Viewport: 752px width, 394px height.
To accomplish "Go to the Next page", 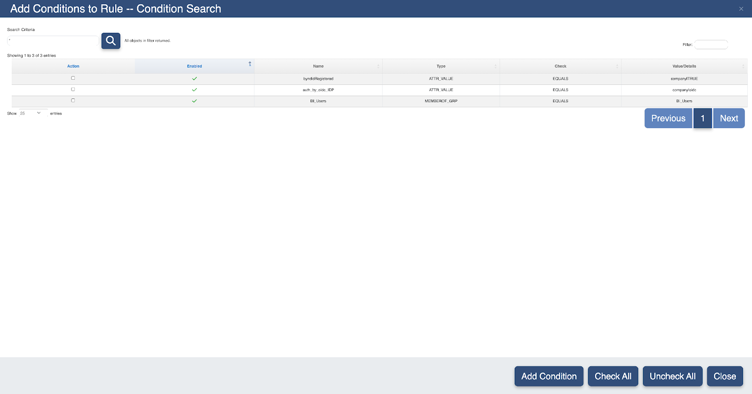I will pyautogui.click(x=729, y=118).
